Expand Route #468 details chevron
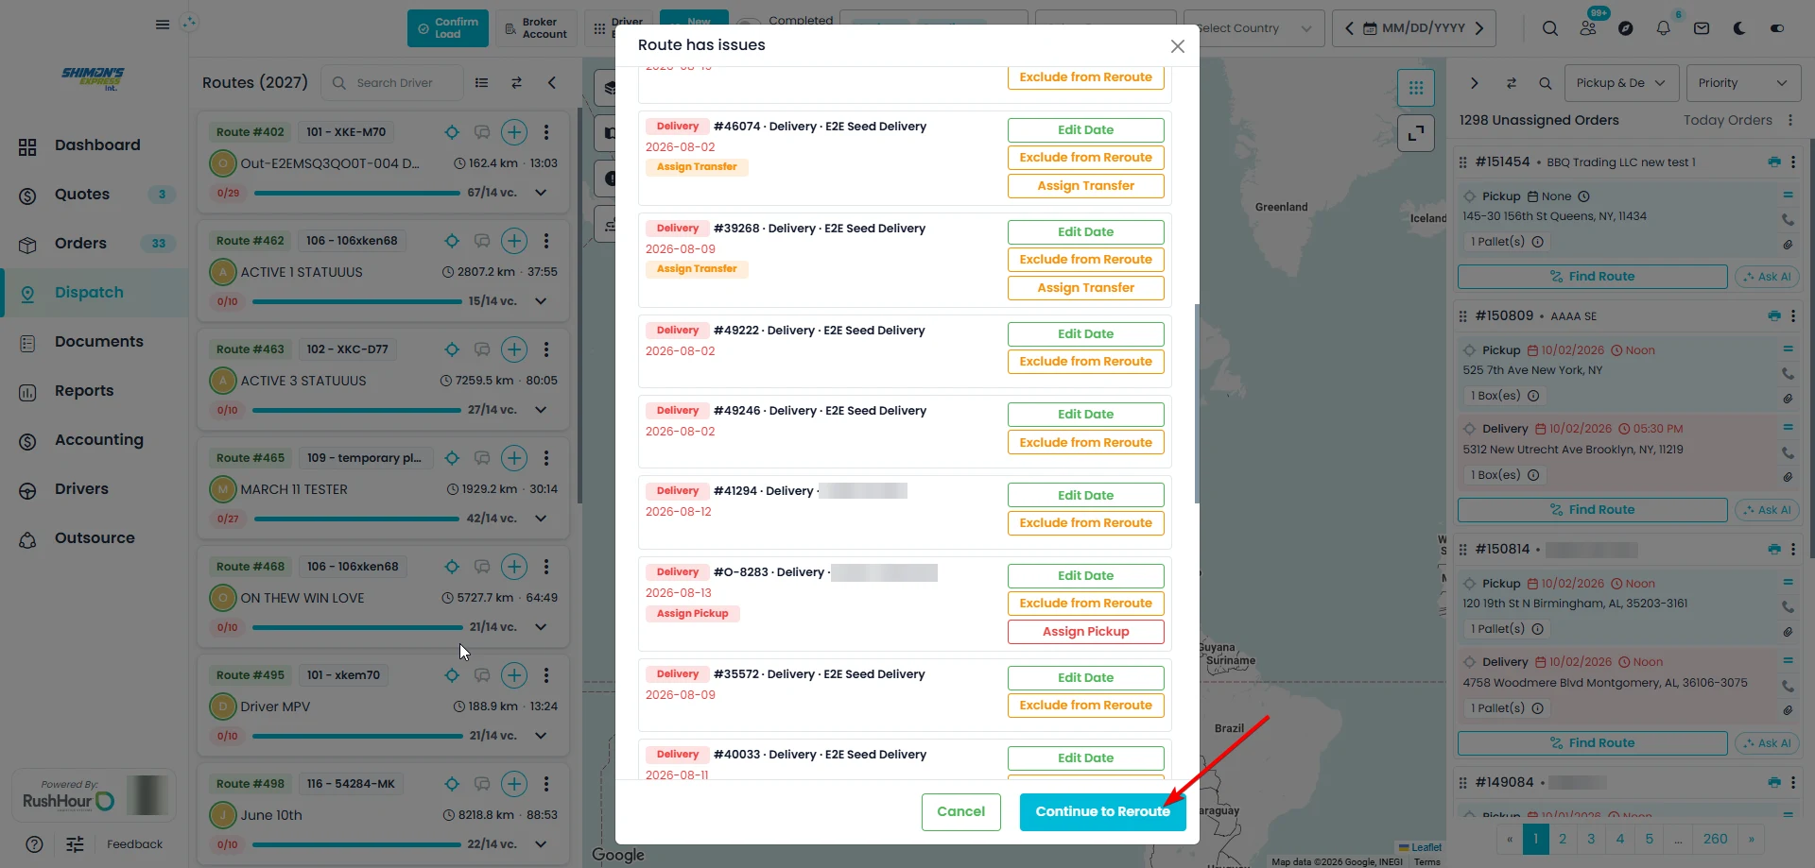The width and height of the screenshot is (1815, 868). pyautogui.click(x=541, y=627)
